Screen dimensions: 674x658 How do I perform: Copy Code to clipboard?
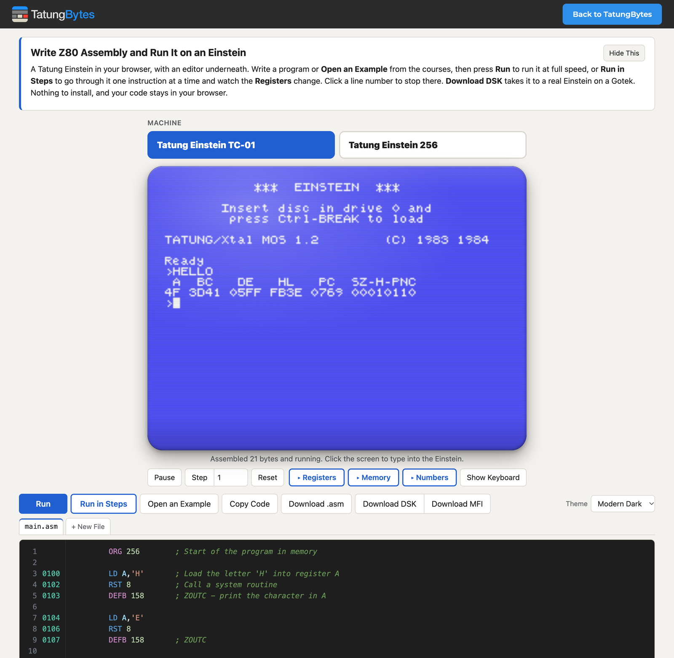pos(249,504)
